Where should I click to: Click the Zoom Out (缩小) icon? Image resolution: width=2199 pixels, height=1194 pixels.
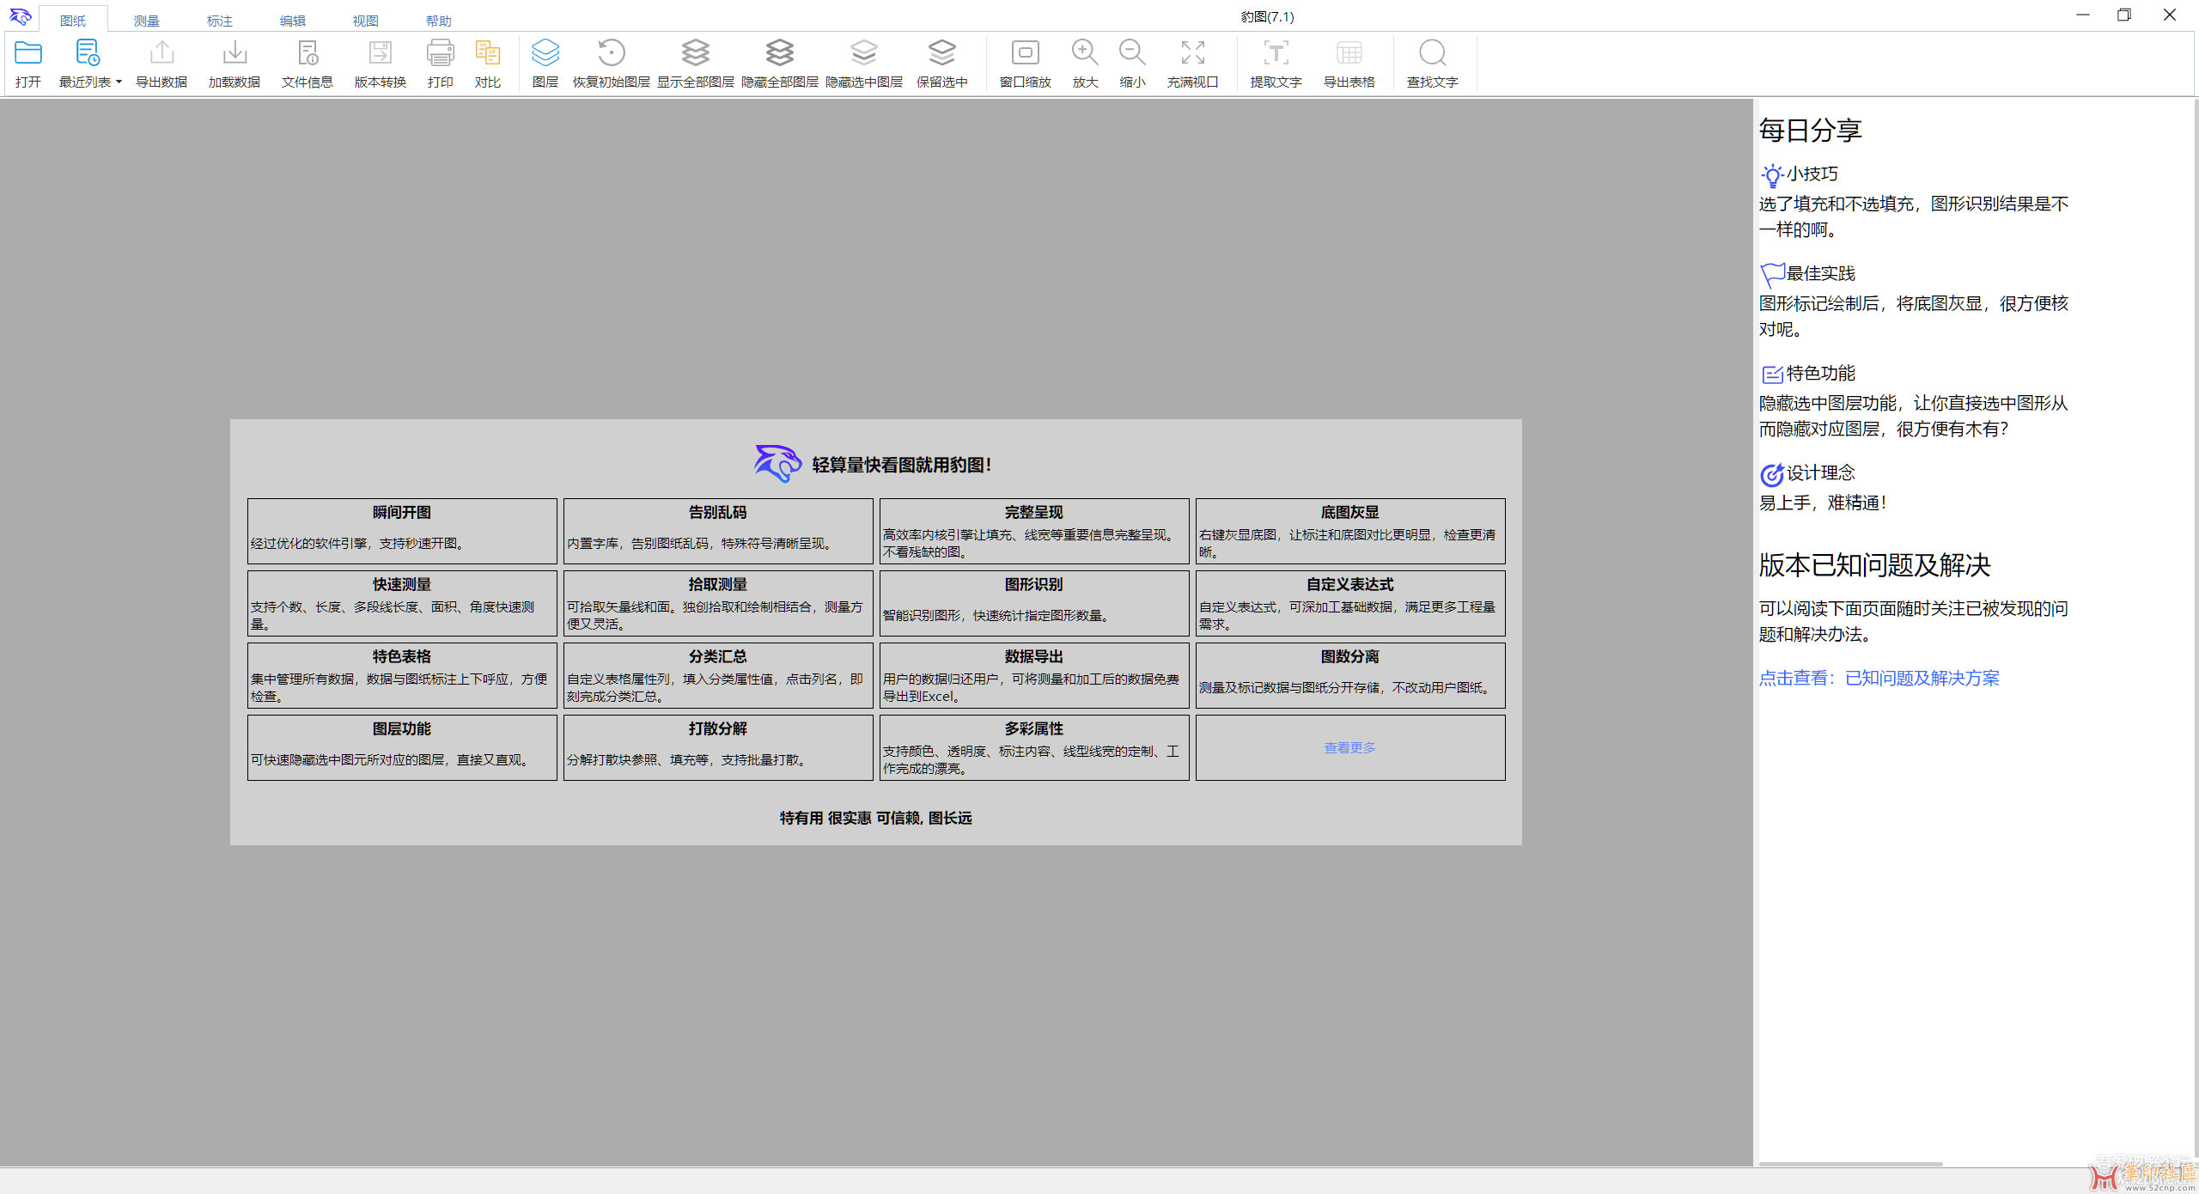click(1132, 53)
